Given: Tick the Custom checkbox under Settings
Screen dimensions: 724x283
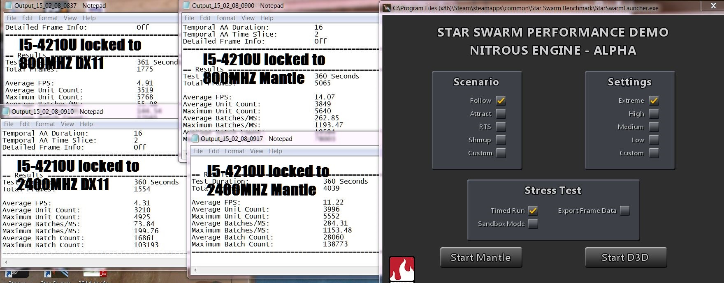Looking at the screenshot, I should (654, 153).
